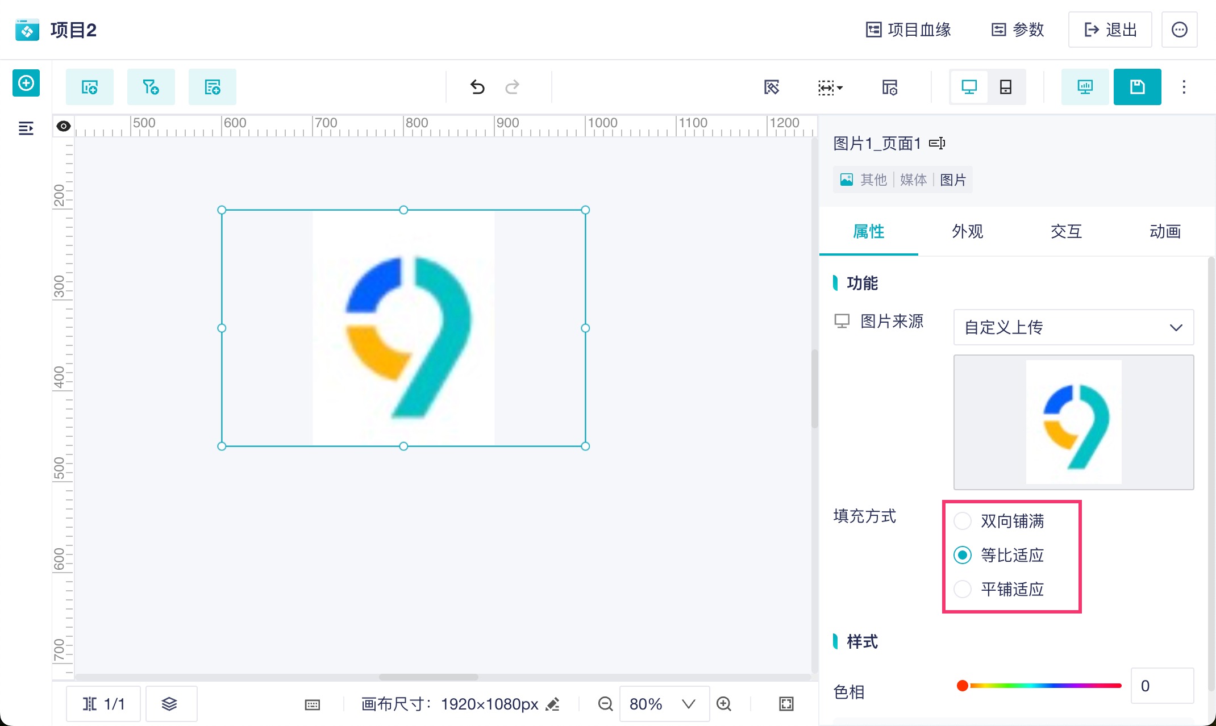Click the undo arrow icon
1216x726 pixels.
tap(477, 87)
